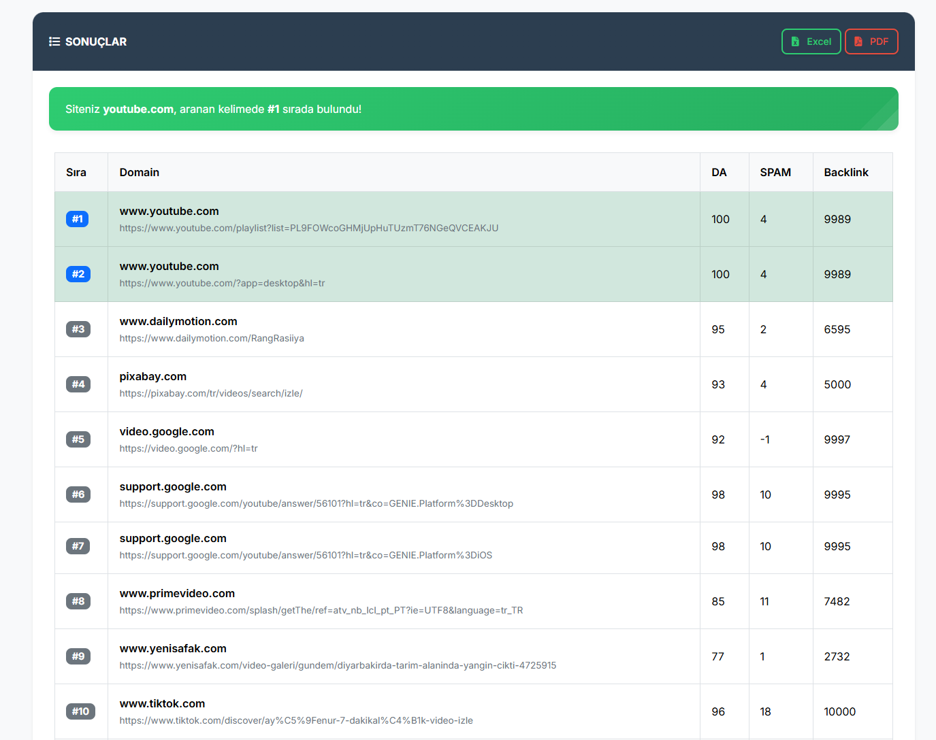Click the www.primevideo.com domain name
936x740 pixels.
177,594
